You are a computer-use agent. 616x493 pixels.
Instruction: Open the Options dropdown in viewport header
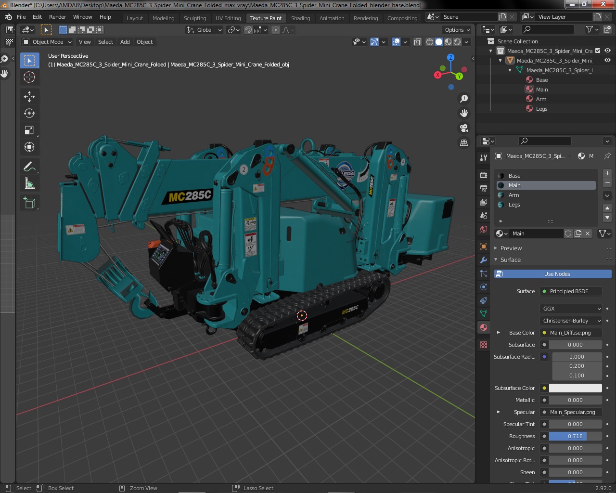pyautogui.click(x=457, y=30)
